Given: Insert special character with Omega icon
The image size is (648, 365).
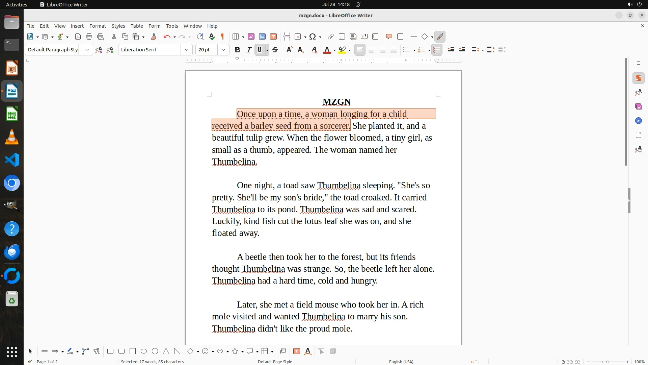Looking at the screenshot, I should point(313,37).
